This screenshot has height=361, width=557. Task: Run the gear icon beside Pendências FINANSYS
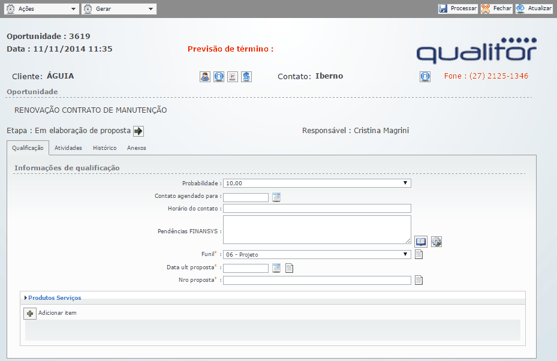point(436,242)
